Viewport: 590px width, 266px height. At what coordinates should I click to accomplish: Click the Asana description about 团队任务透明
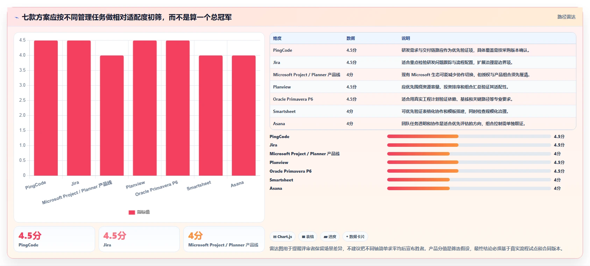(464, 124)
